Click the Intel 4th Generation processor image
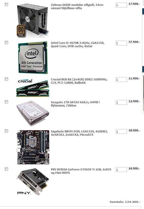The width and height of the screenshot is (144, 209). click(x=33, y=58)
